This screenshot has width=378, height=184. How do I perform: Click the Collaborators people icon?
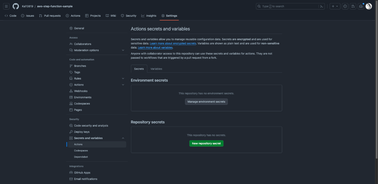(71, 44)
